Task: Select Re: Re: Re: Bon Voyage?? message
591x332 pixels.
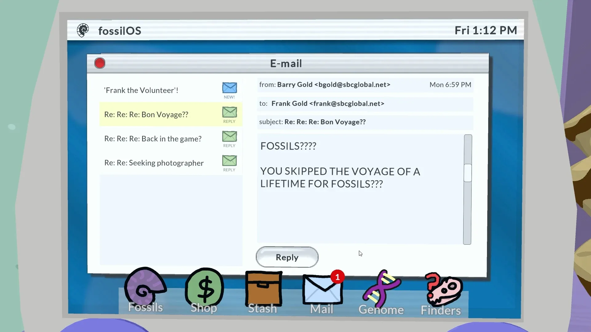Action: [x=146, y=115]
